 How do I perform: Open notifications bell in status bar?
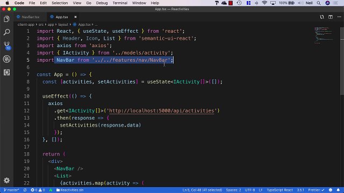coord(338,190)
